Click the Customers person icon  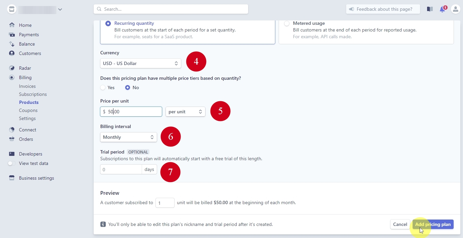[12, 53]
